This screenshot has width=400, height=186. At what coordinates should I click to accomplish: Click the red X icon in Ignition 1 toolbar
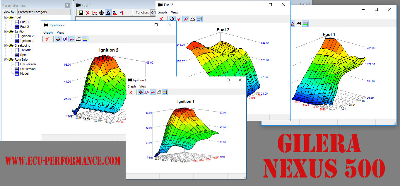pos(131,92)
